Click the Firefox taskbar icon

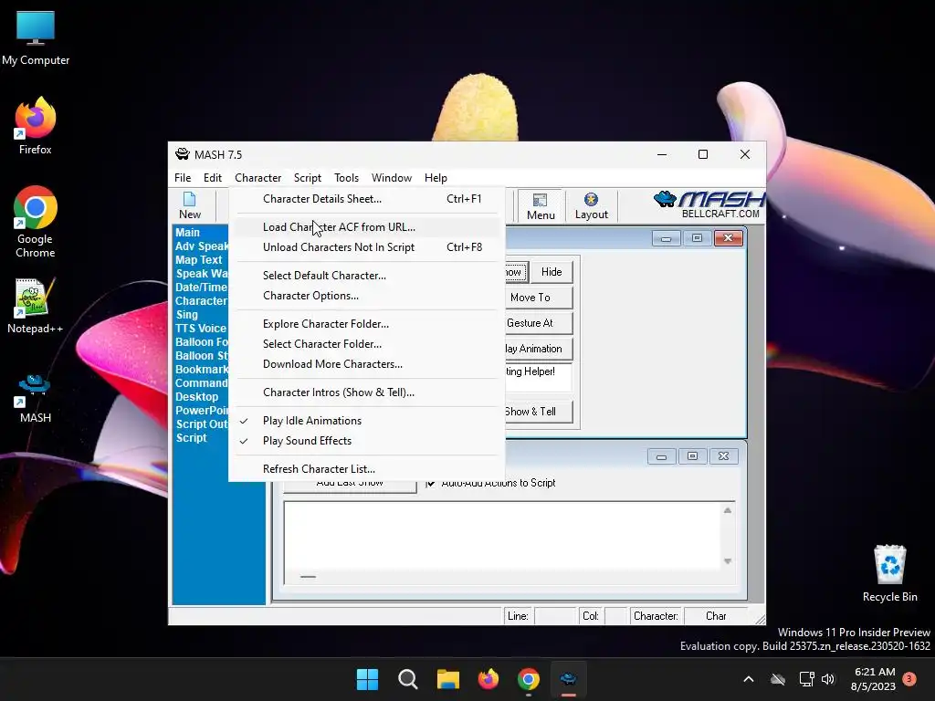click(489, 679)
